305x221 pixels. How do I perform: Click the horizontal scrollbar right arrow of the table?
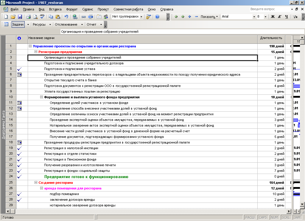[289, 211]
